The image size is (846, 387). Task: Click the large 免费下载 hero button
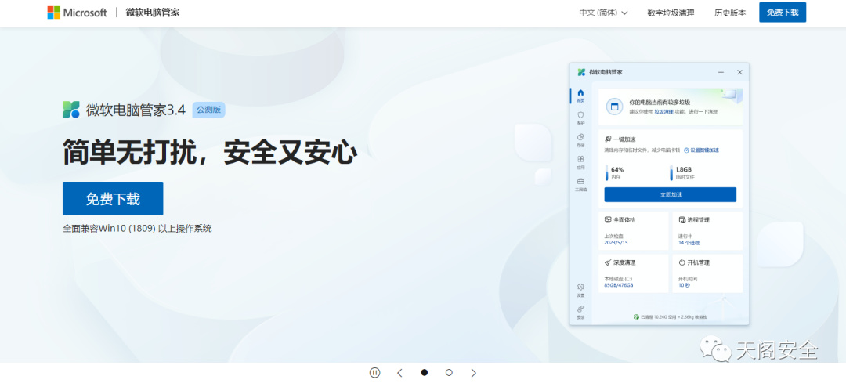[113, 199]
